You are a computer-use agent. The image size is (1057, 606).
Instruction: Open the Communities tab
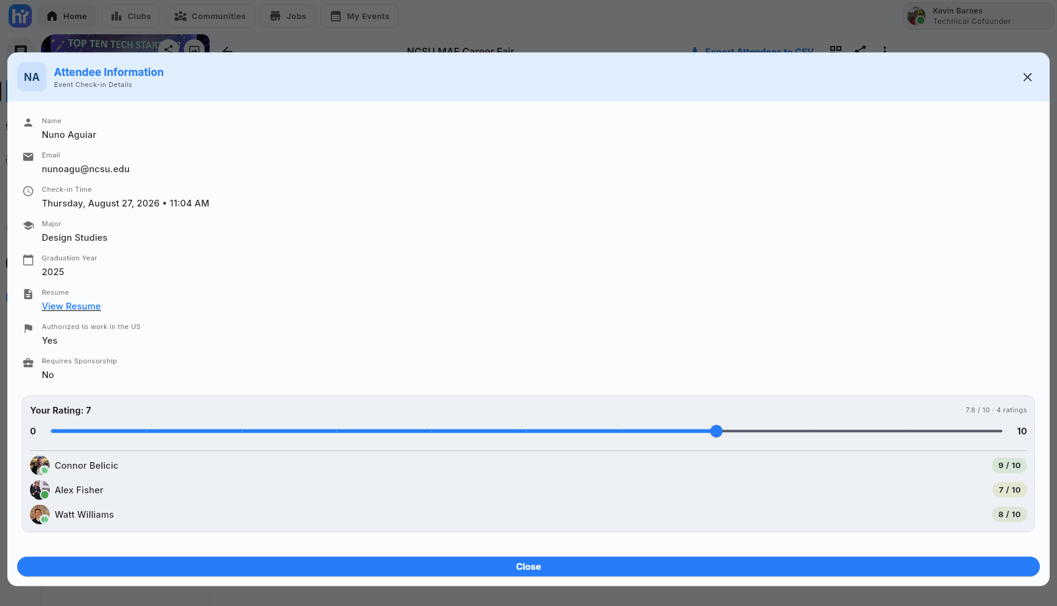pyautogui.click(x=210, y=16)
